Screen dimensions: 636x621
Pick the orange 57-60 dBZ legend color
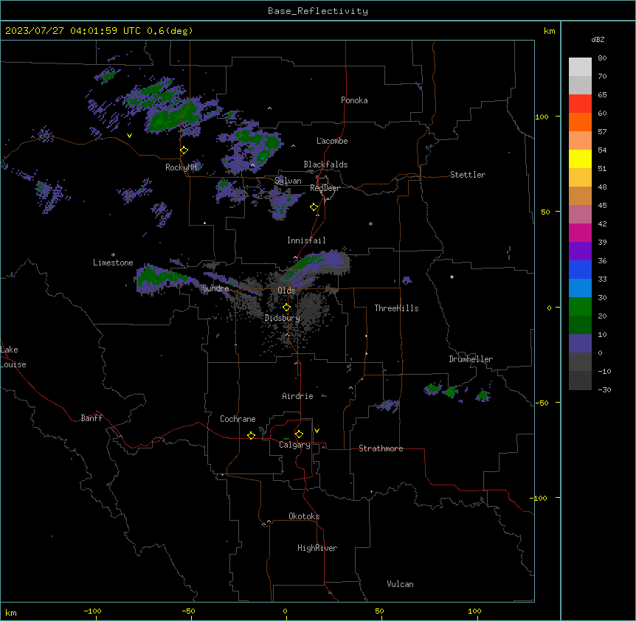click(580, 122)
